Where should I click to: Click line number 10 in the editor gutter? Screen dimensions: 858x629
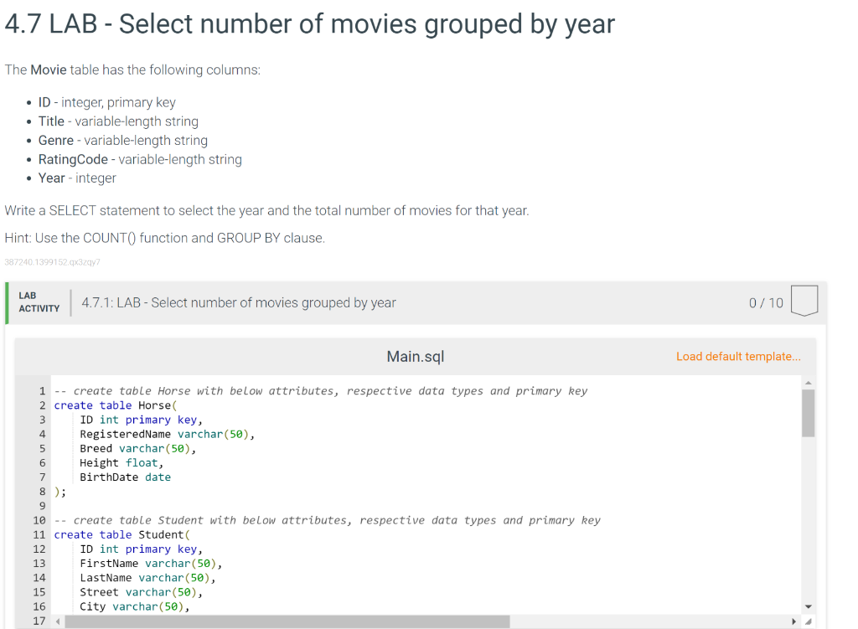click(x=39, y=519)
